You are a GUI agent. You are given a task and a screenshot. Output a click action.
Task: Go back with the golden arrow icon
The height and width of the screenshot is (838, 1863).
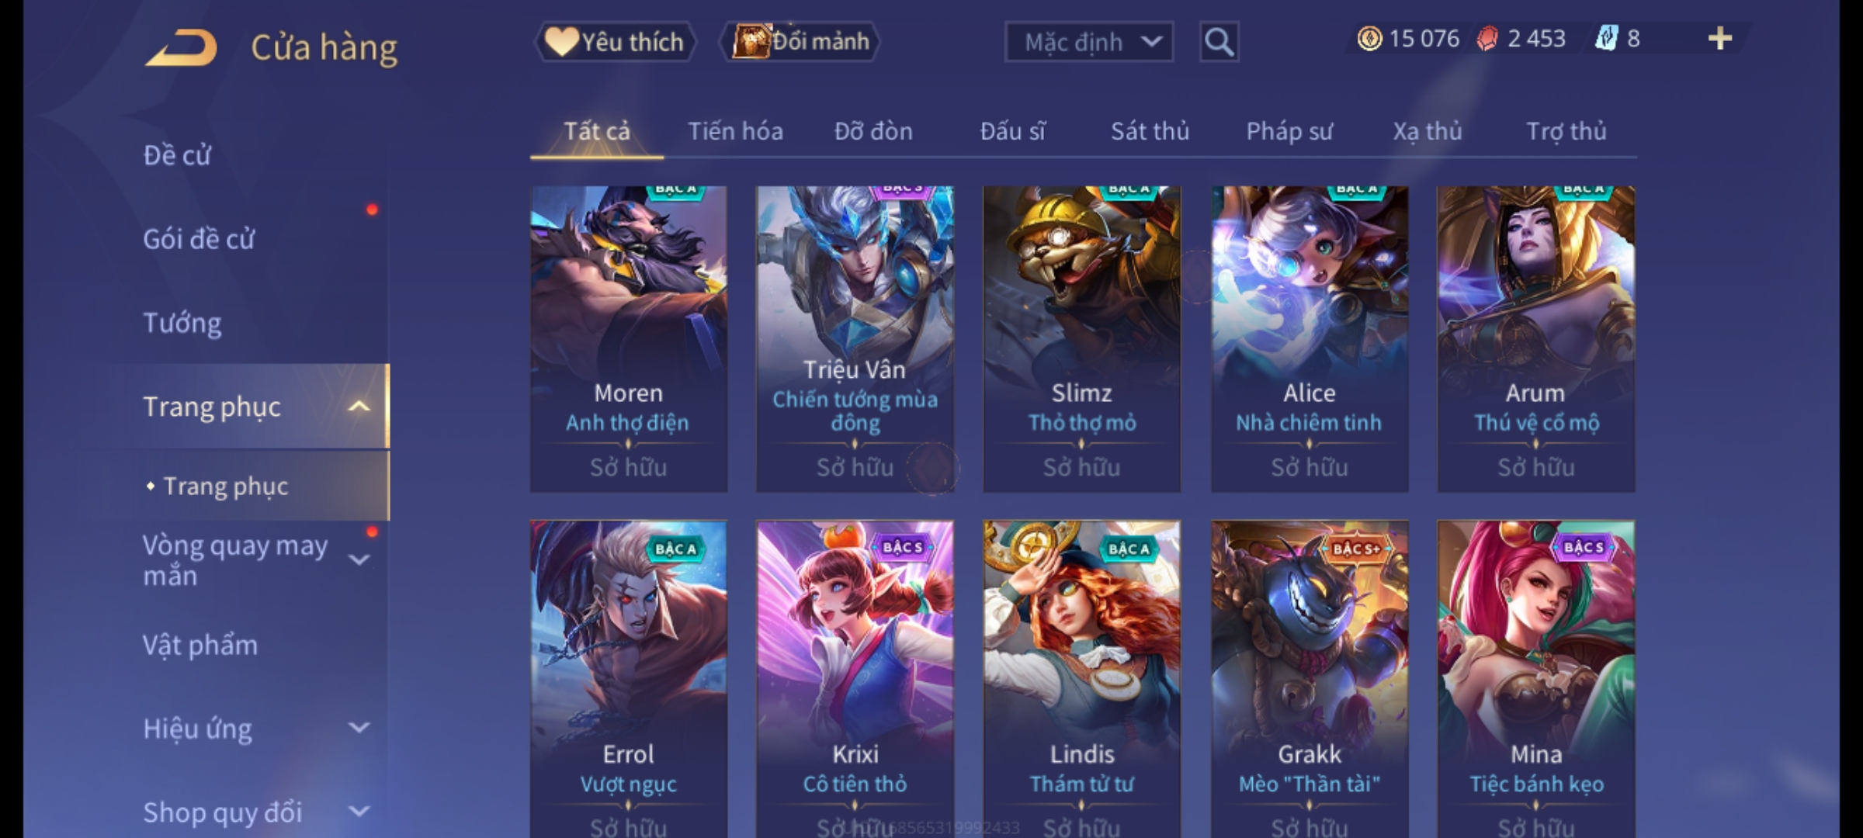pyautogui.click(x=180, y=48)
